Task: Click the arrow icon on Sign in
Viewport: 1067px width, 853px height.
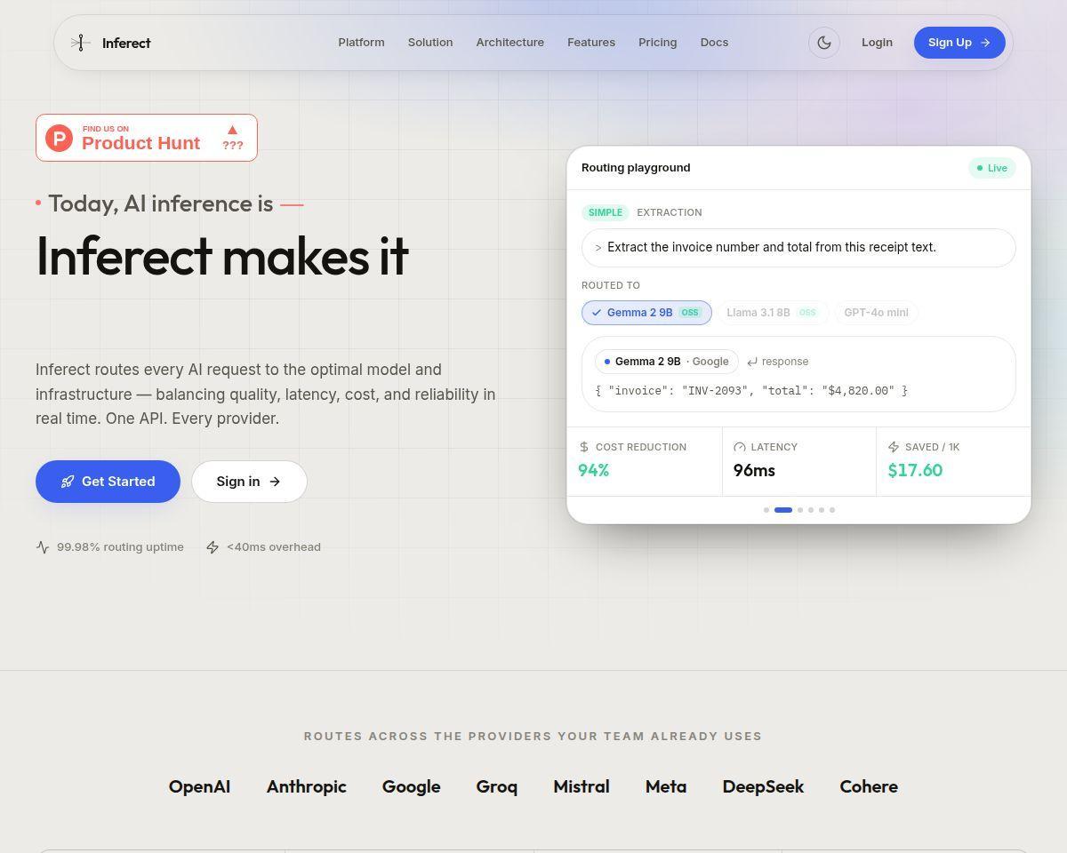Action: click(275, 482)
